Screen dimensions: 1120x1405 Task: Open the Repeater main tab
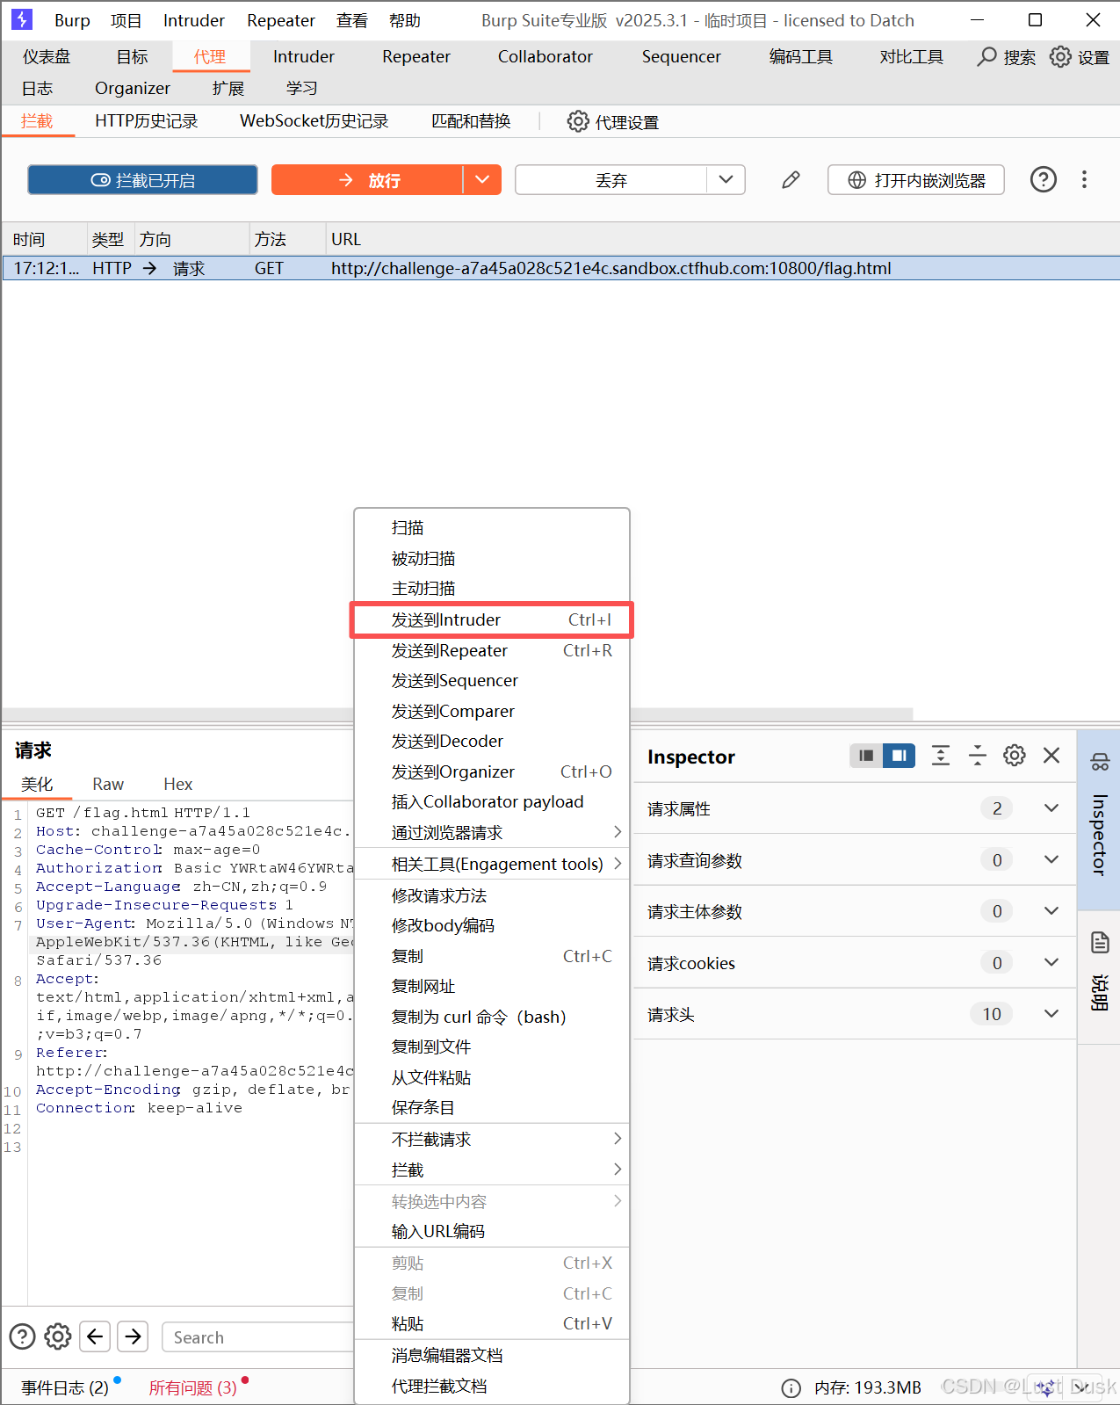[x=416, y=57]
